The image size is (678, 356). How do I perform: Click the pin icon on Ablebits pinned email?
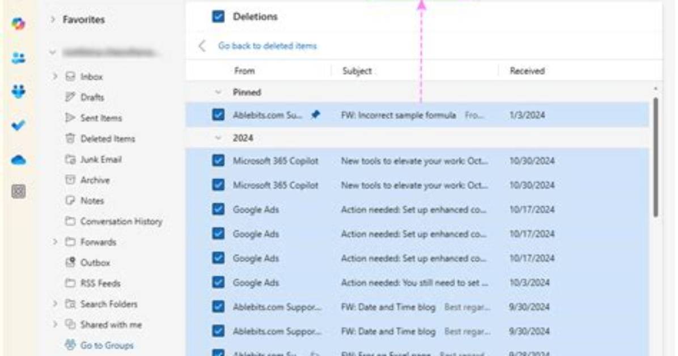click(x=316, y=115)
